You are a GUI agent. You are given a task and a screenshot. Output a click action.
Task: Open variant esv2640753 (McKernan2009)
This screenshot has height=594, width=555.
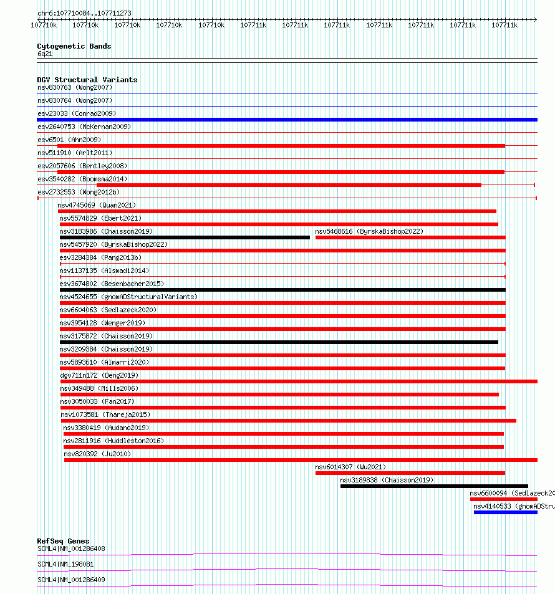[x=84, y=127]
